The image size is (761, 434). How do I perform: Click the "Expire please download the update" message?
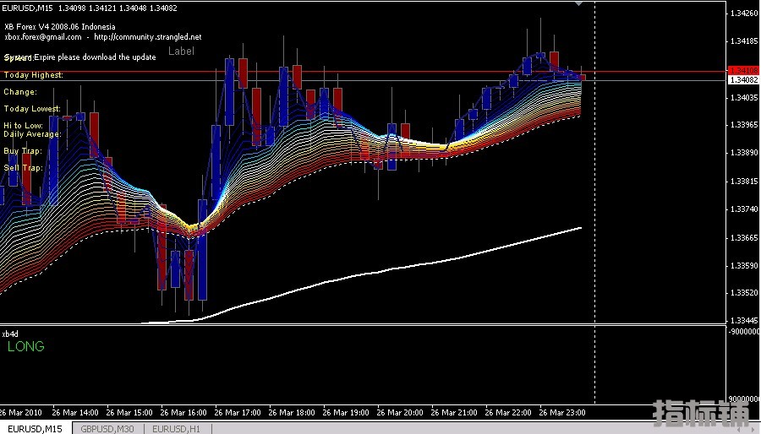point(95,57)
